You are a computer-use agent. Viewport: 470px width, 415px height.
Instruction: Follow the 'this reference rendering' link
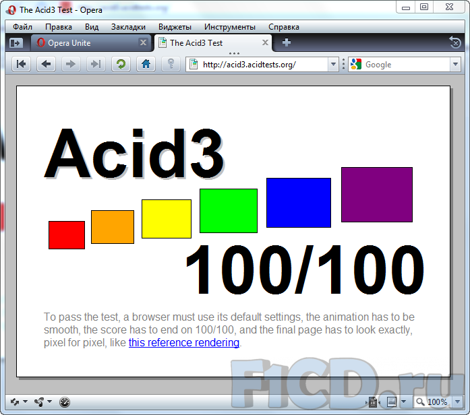point(184,342)
